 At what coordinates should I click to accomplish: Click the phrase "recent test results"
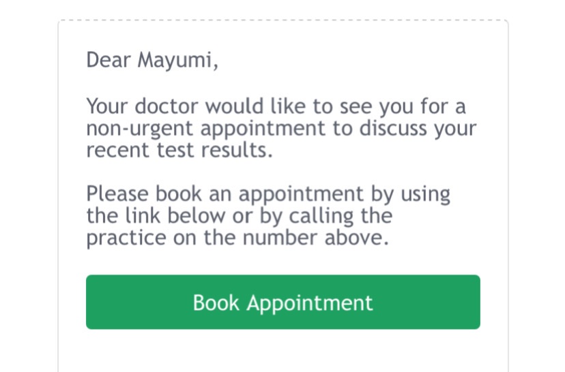pos(179,150)
